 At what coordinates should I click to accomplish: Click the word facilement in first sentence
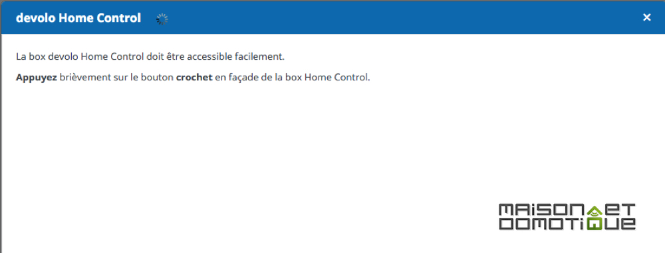click(259, 57)
